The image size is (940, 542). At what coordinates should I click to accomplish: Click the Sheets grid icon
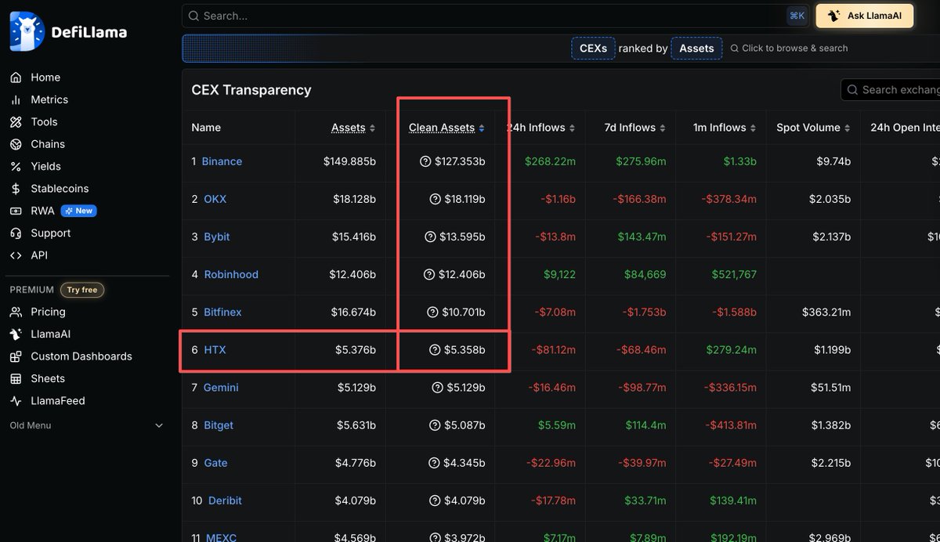(x=16, y=378)
